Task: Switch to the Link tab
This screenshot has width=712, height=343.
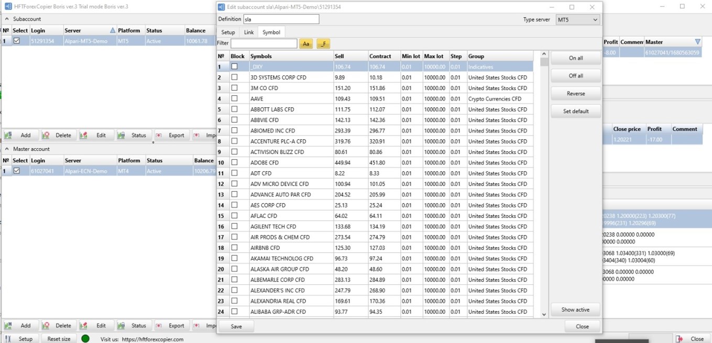Action: [248, 32]
